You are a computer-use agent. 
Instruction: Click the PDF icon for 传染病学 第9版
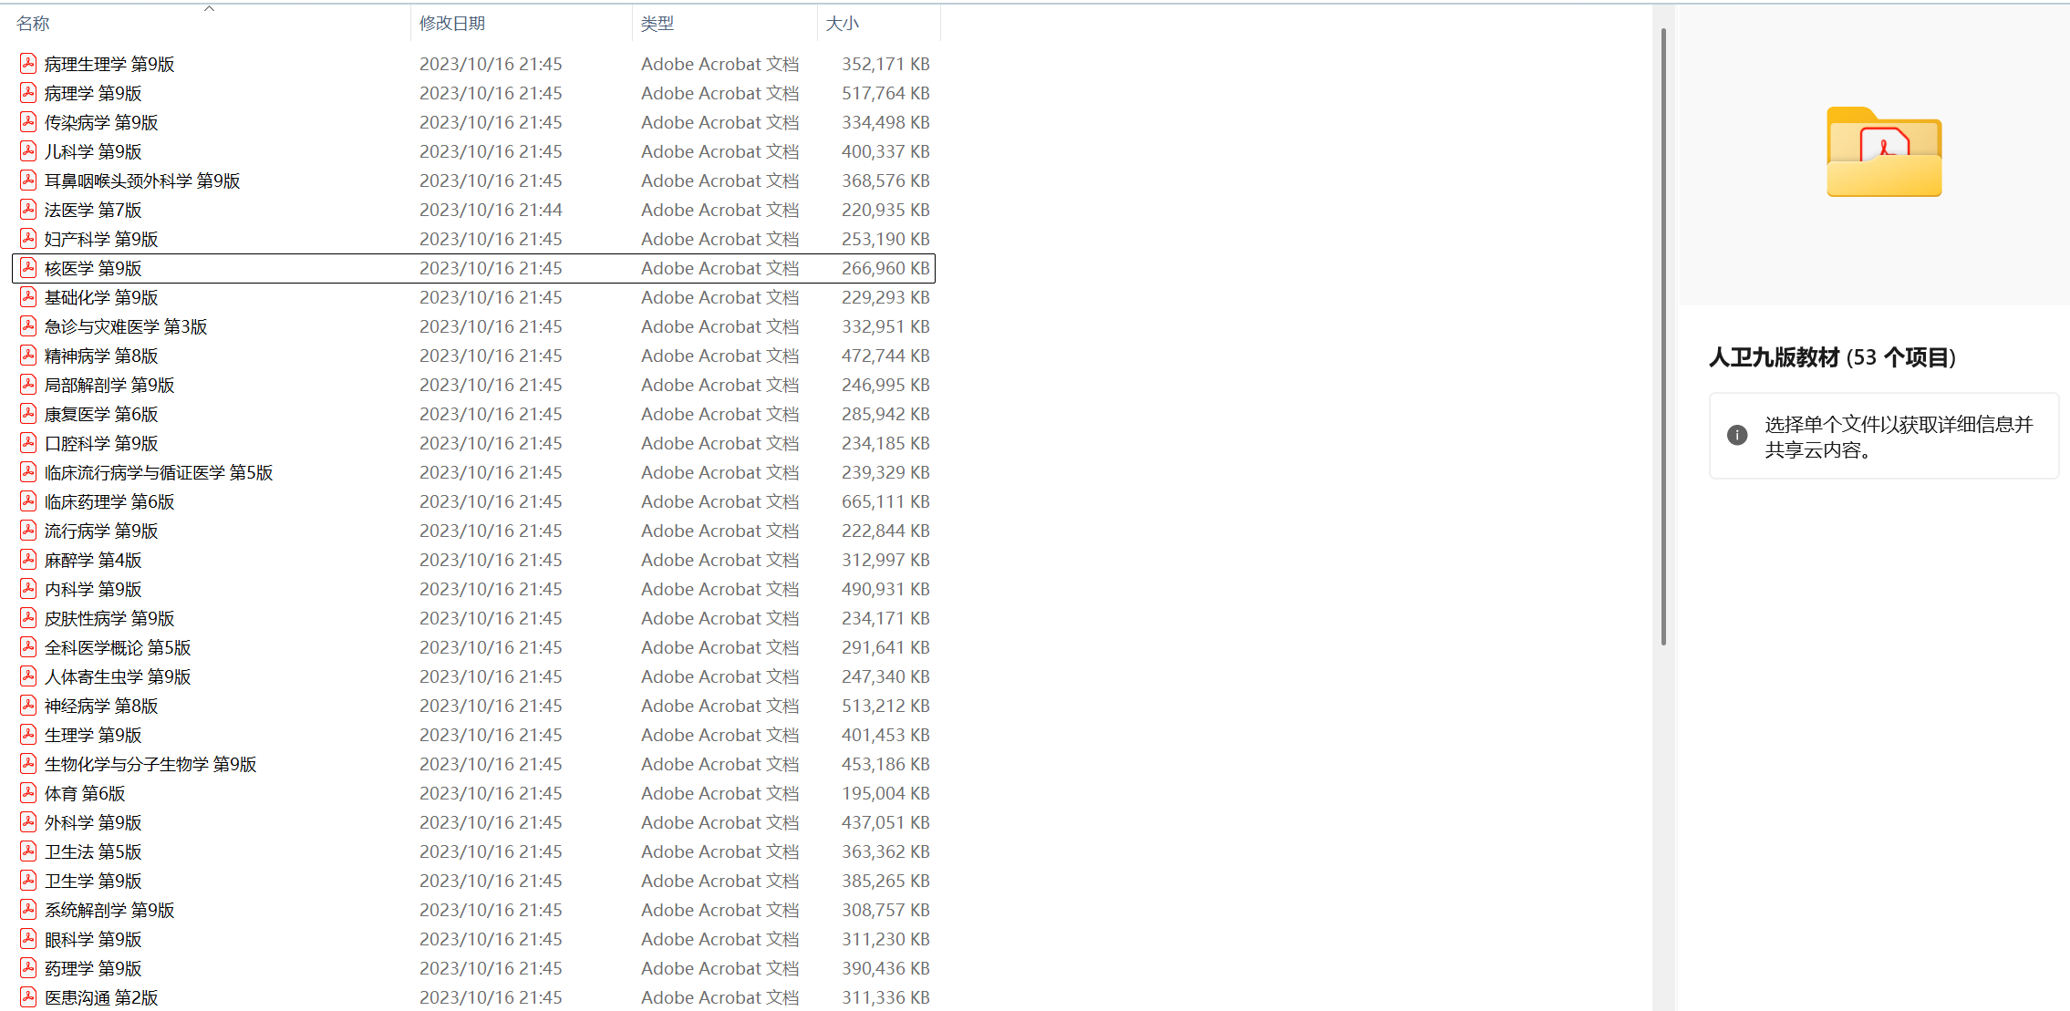pos(28,122)
